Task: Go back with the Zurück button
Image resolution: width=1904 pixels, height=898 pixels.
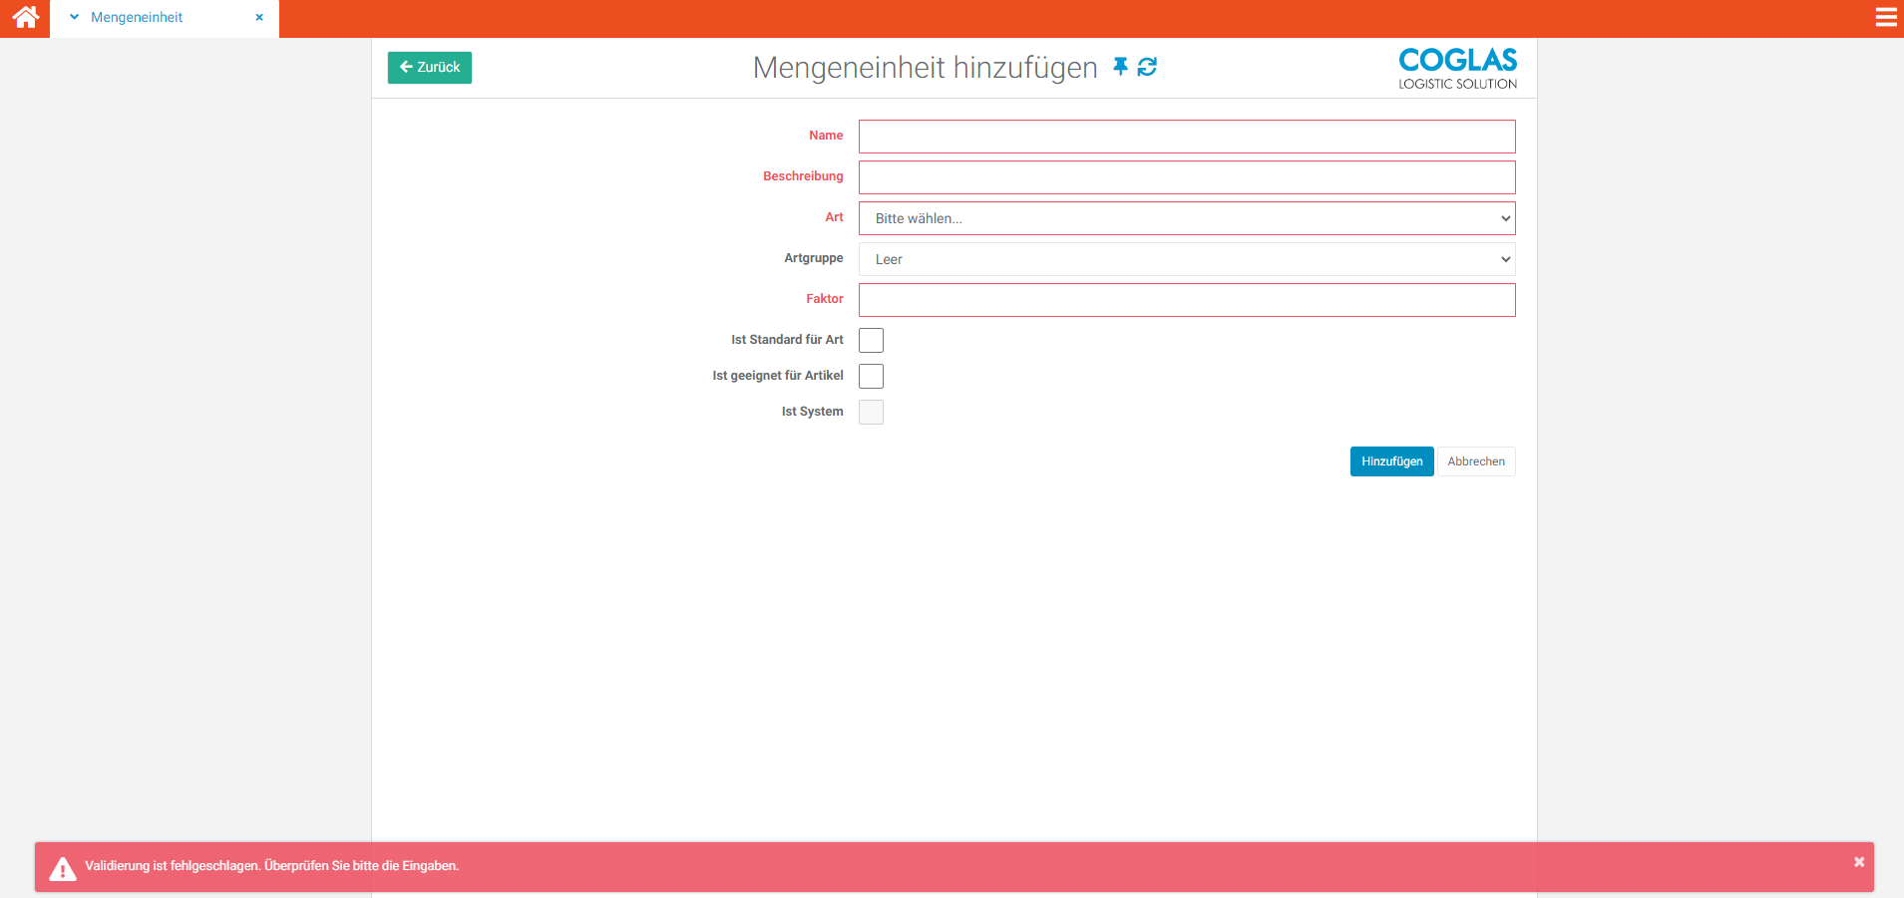Action: click(430, 68)
